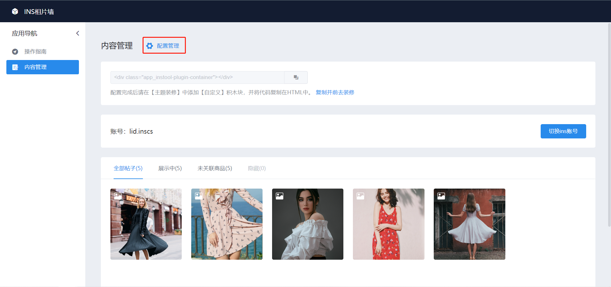611x287 pixels.
Task: Click the 内容管理 edit icon in sidebar
Action: tap(15, 67)
